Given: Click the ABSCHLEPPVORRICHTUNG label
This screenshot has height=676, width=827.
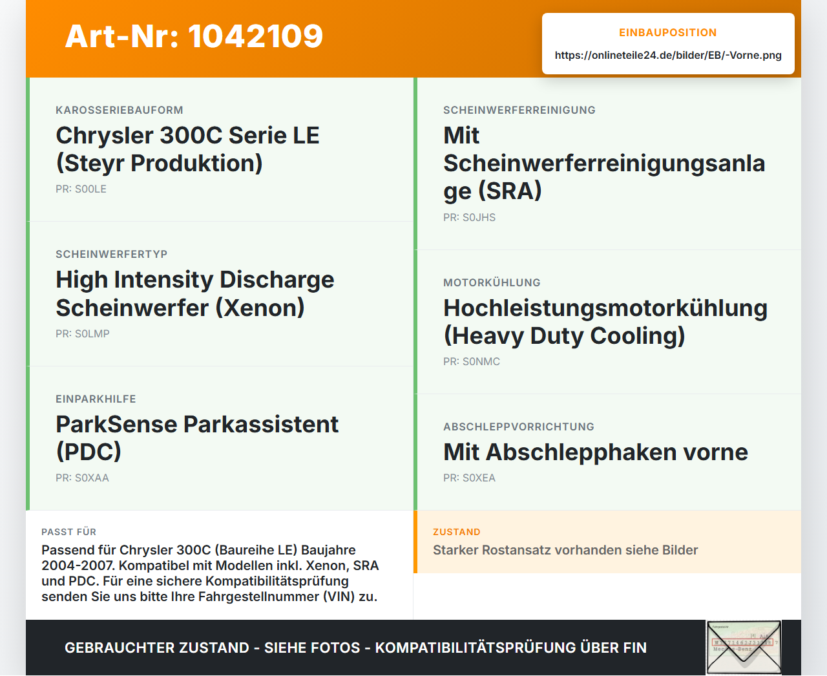Looking at the screenshot, I should click(x=519, y=427).
